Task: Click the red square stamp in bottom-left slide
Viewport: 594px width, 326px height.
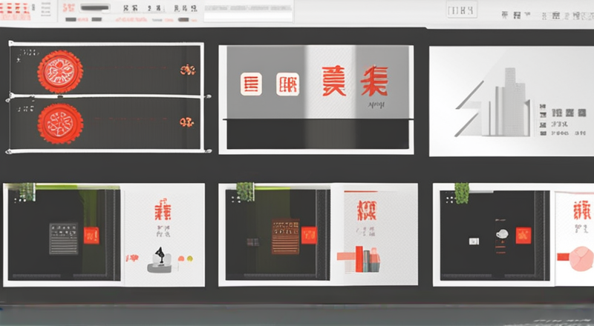Action: tap(91, 236)
